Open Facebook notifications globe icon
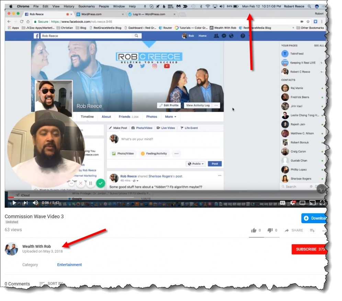 pos(231,36)
